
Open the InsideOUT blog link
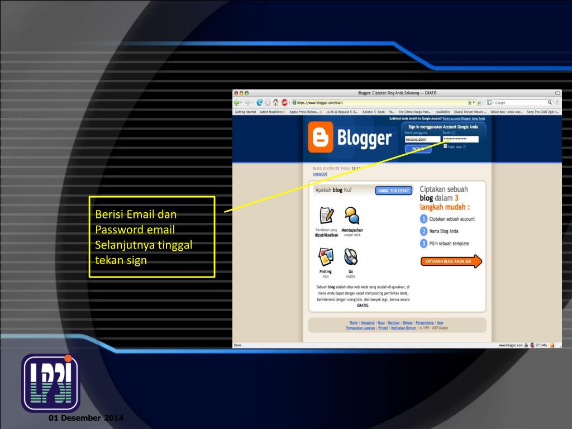320,174
